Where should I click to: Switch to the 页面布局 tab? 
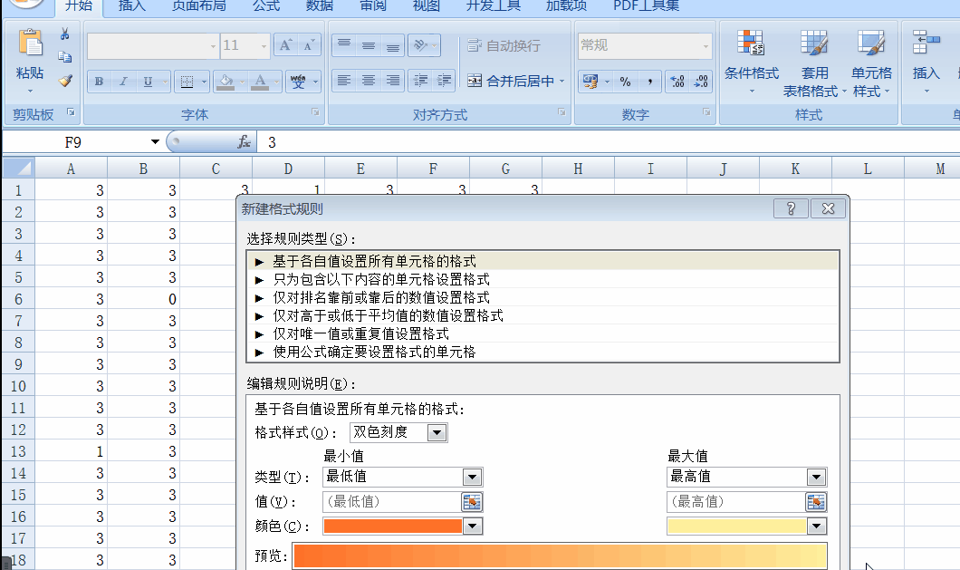(199, 6)
